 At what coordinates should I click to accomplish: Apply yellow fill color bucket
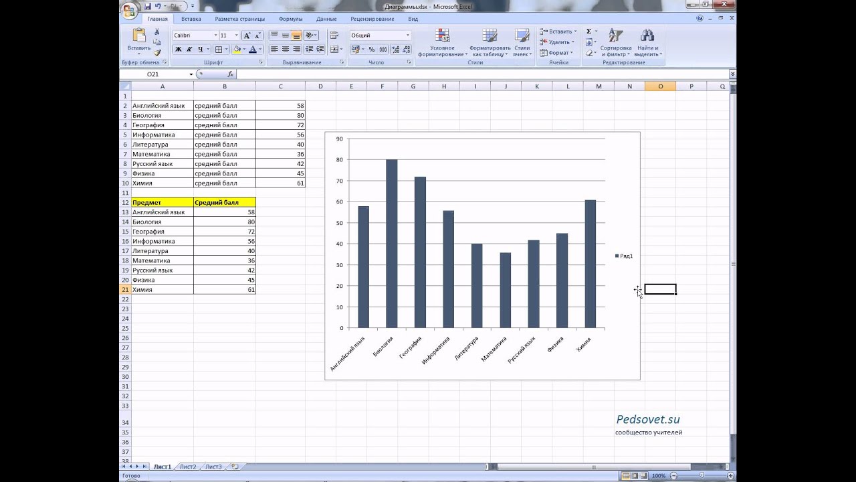pos(237,50)
